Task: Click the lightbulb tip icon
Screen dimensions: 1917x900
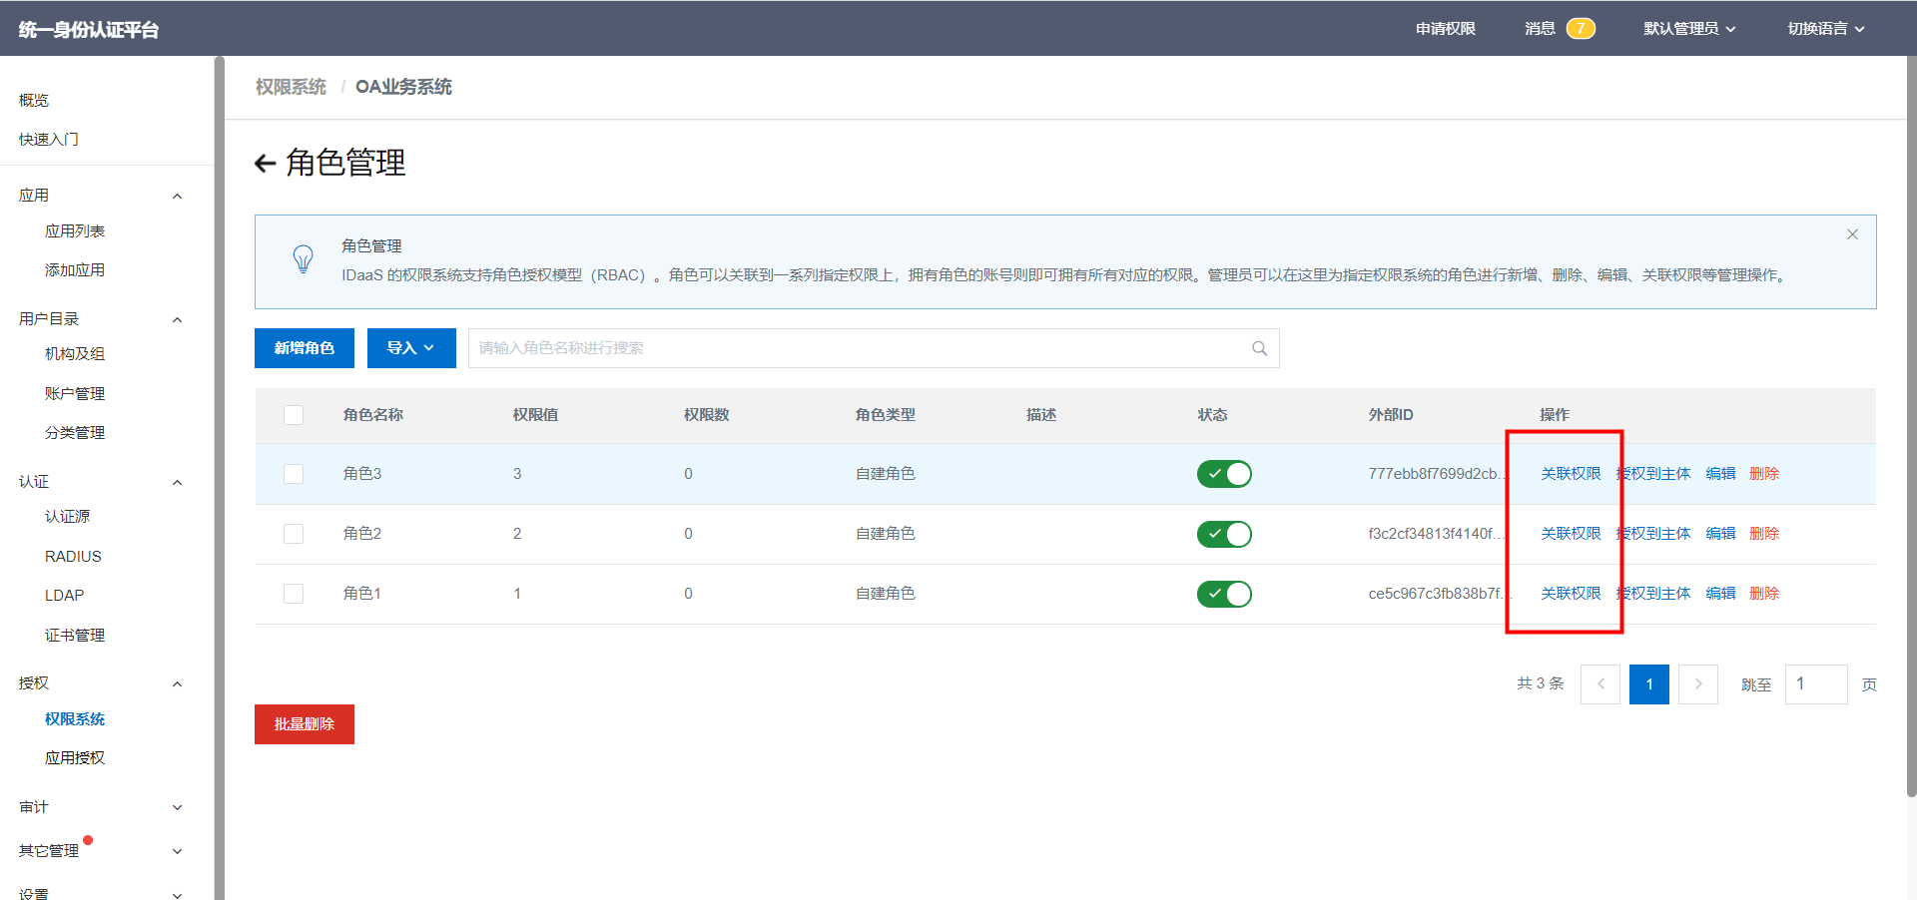Action: (x=303, y=259)
